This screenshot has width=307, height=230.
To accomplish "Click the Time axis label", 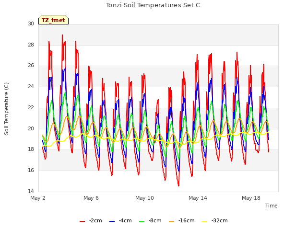I will [x=272, y=206].
